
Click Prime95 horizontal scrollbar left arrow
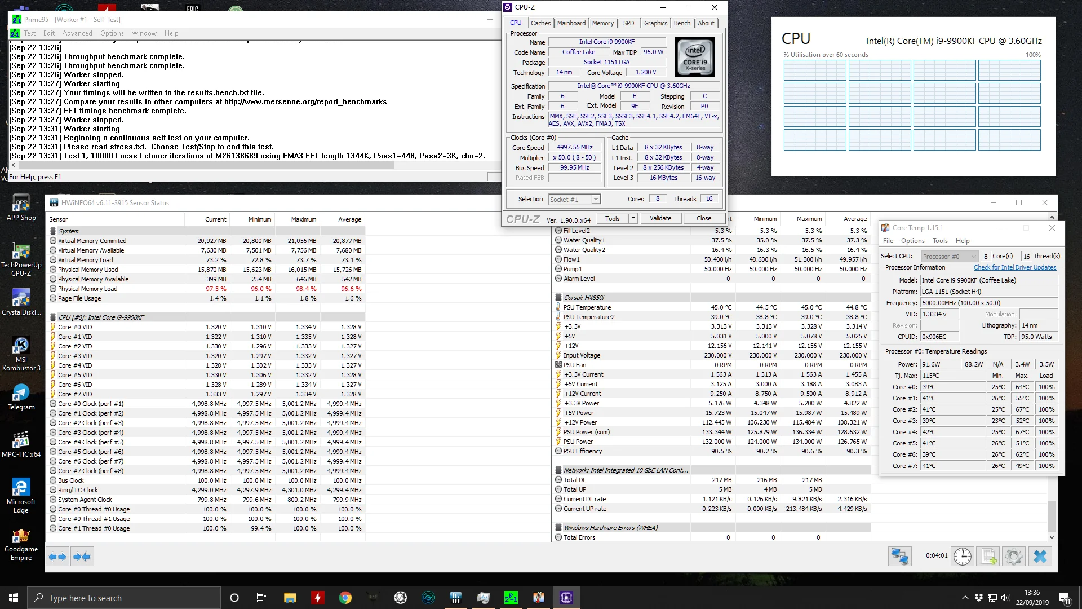tap(14, 165)
